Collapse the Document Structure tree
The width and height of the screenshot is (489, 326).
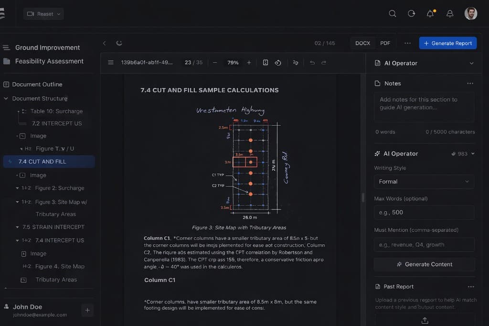[x=6, y=98]
